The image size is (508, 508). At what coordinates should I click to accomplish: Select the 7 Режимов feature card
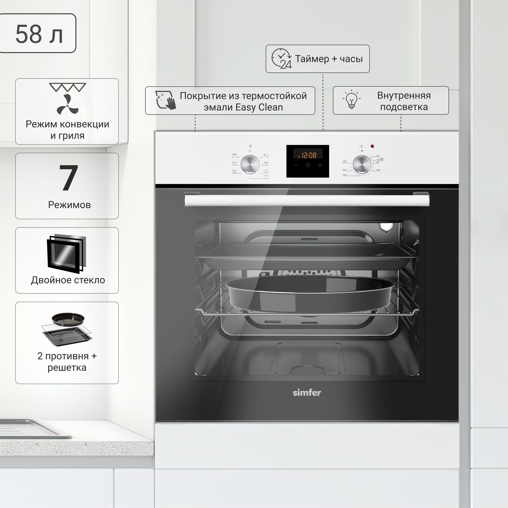pyautogui.click(x=67, y=186)
